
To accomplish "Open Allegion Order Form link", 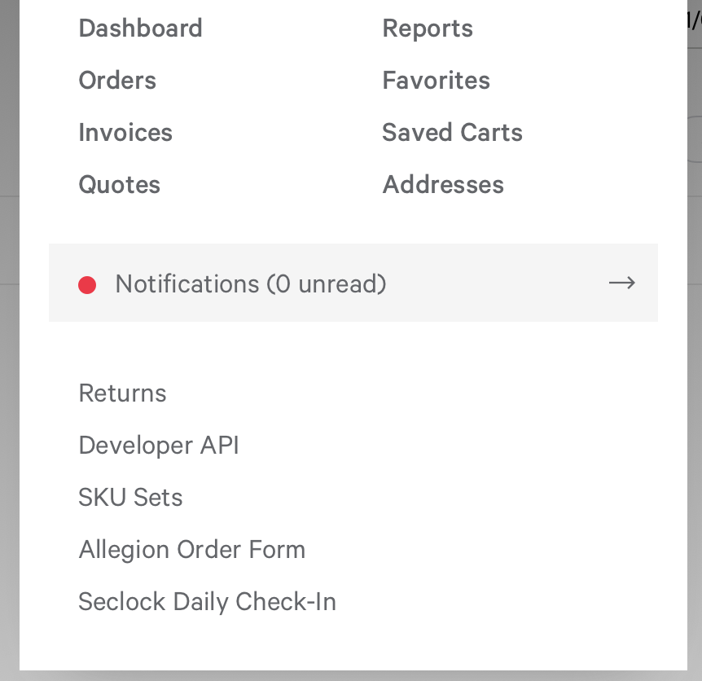I will click(x=192, y=550).
